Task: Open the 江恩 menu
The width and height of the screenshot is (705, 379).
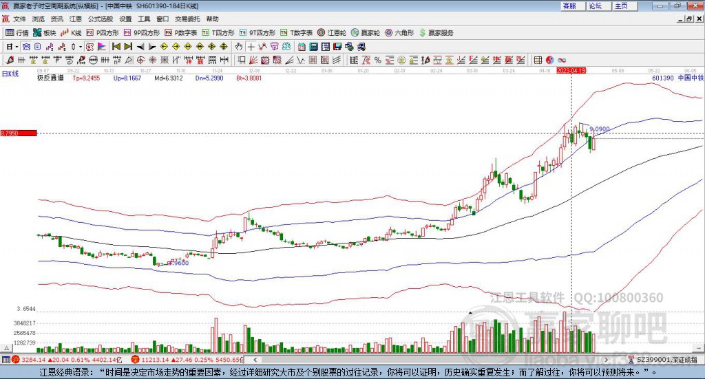Action: tap(75, 19)
